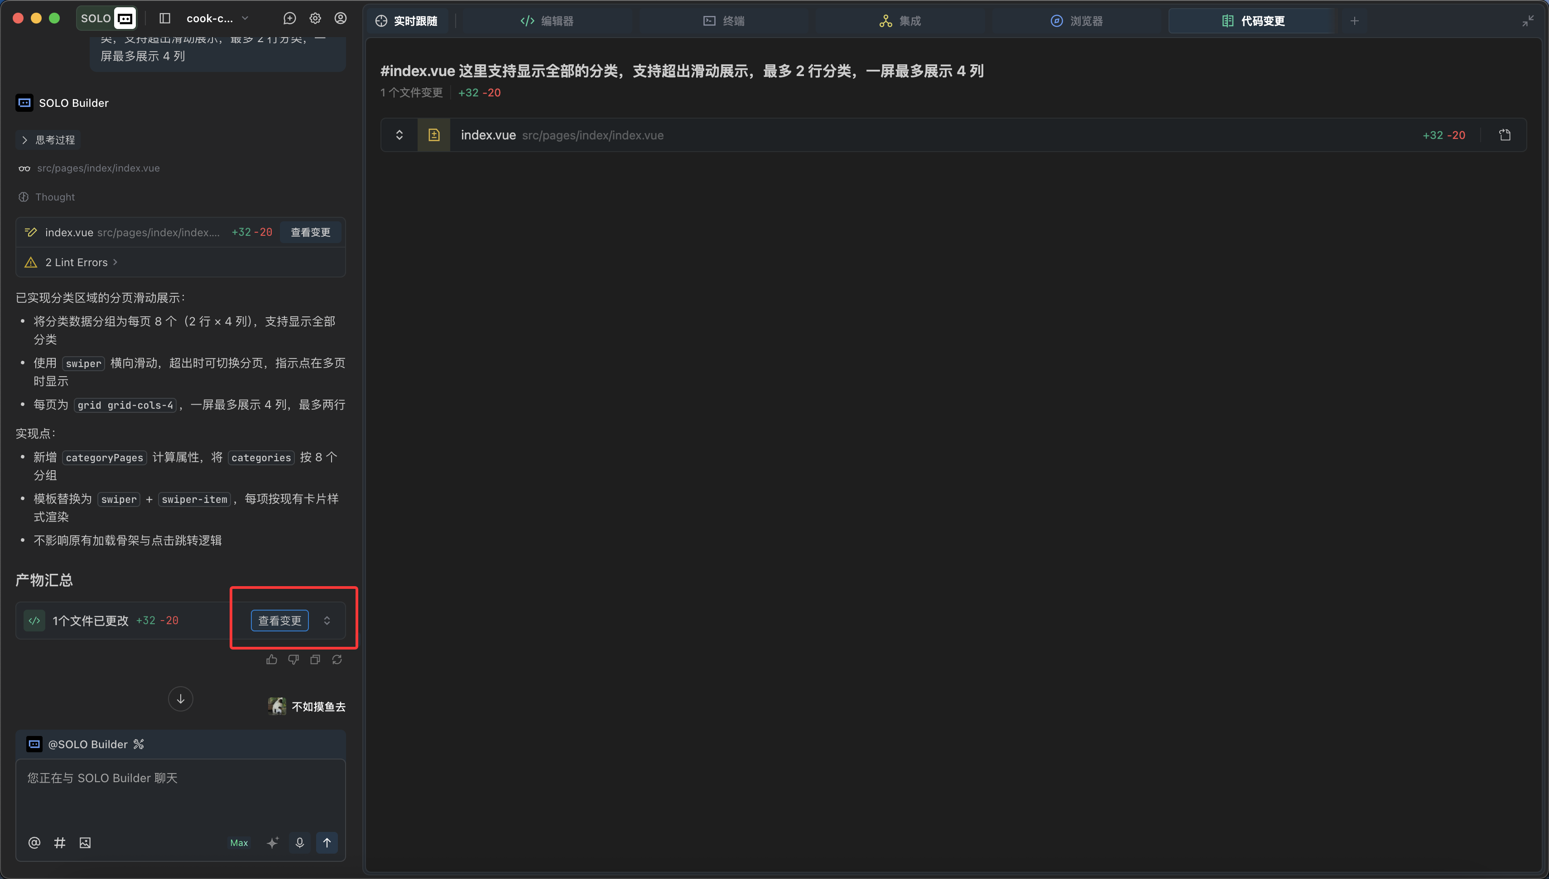Click the thumbs down feedback icon

point(293,659)
